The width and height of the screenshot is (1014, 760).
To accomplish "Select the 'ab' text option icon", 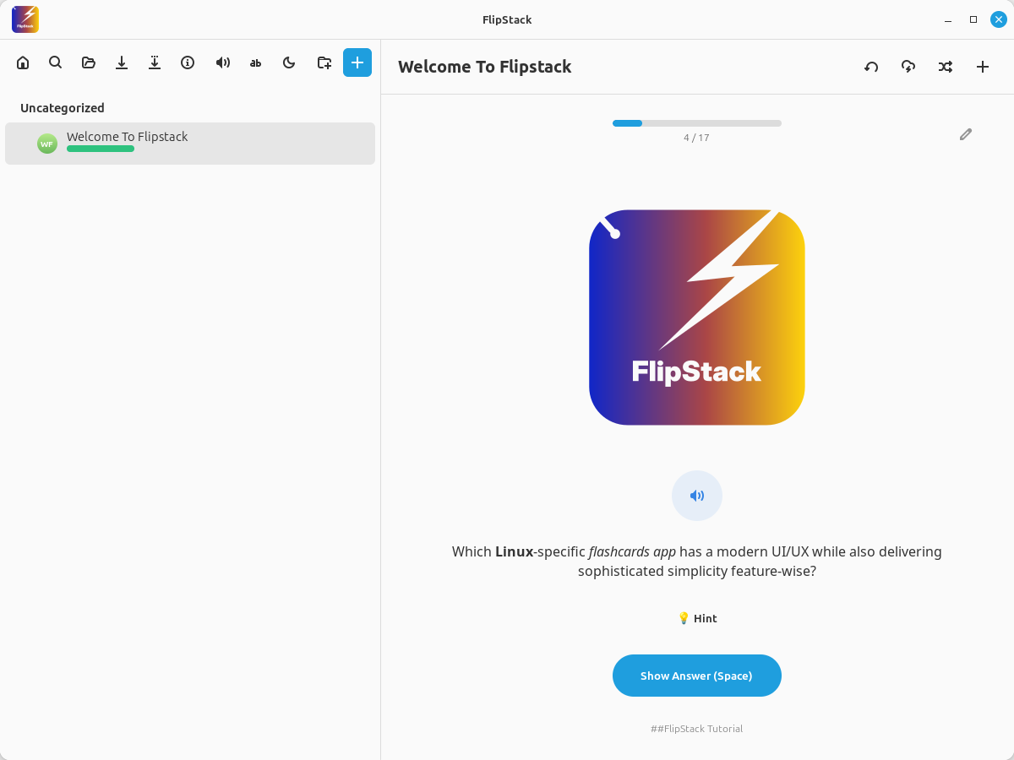I will pyautogui.click(x=255, y=62).
